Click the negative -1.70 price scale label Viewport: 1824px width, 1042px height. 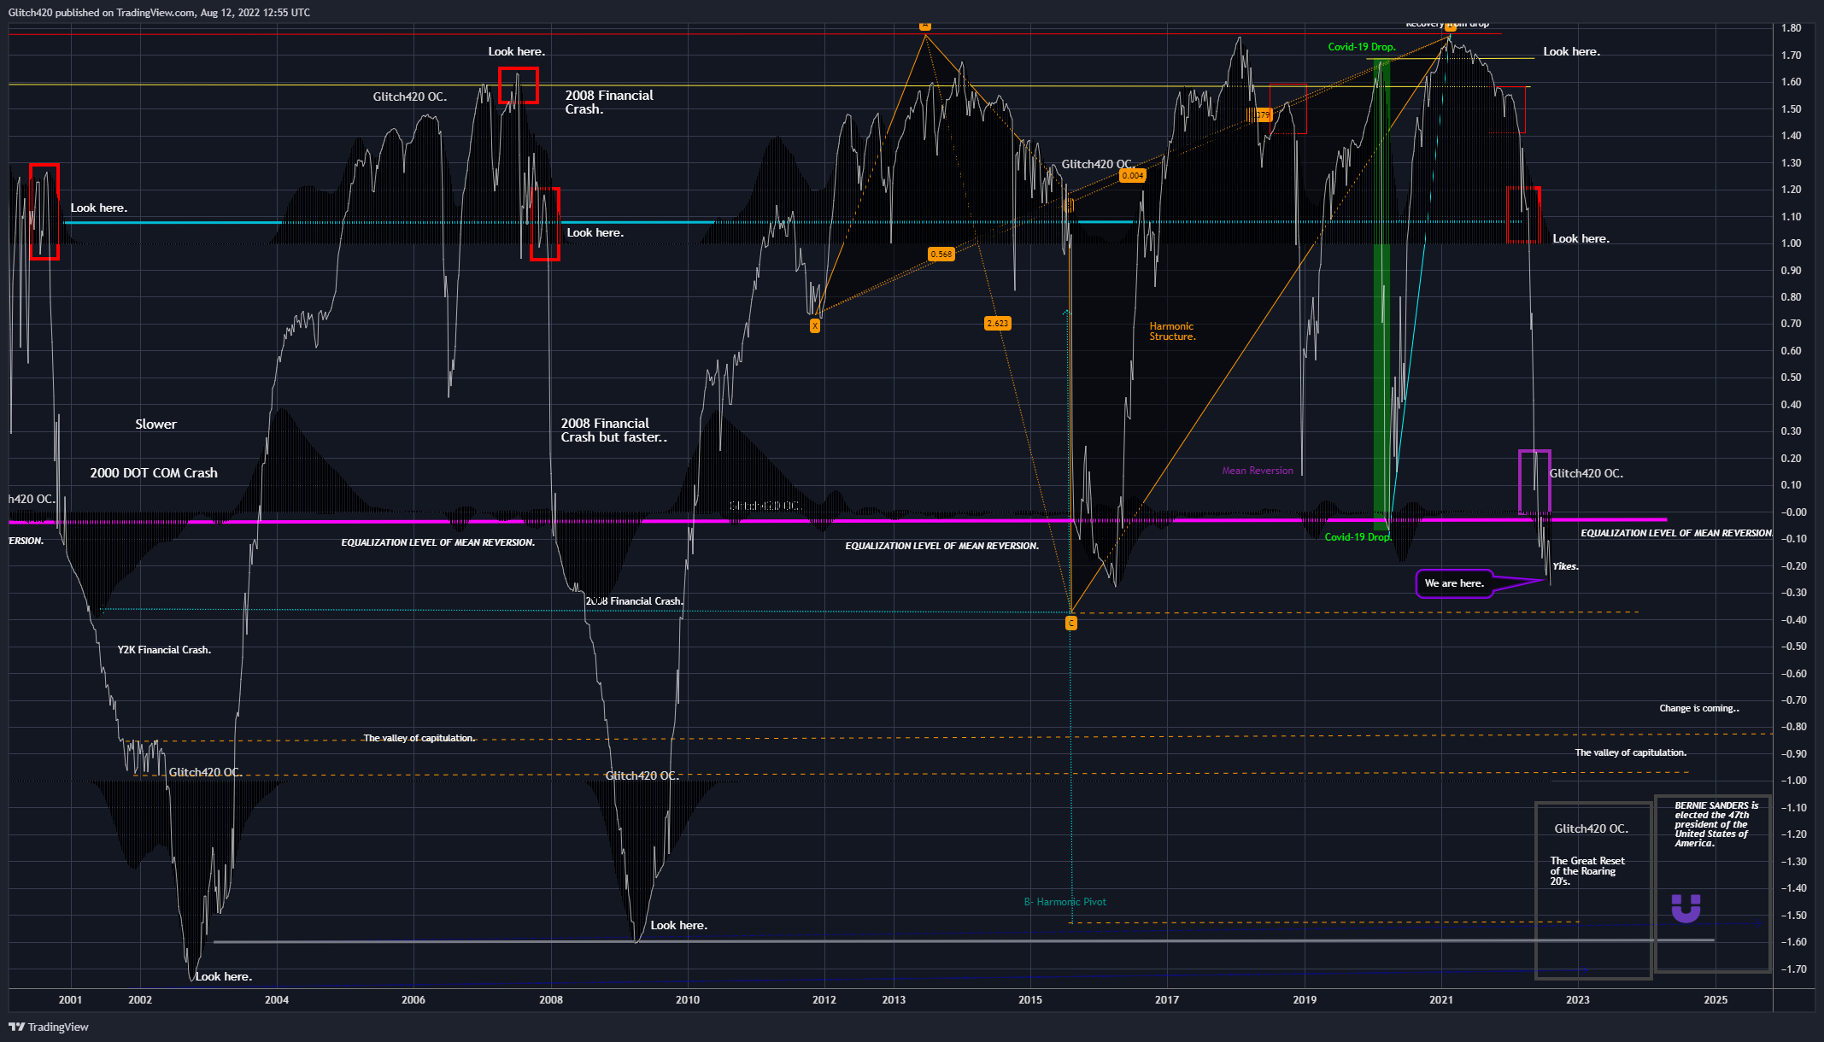[1792, 969]
